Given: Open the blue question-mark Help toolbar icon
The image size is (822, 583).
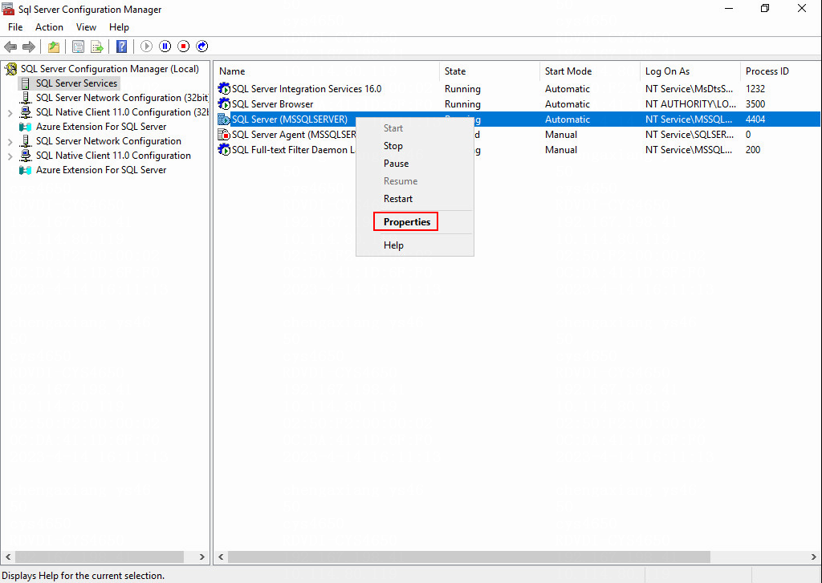Looking at the screenshot, I should (x=122, y=47).
